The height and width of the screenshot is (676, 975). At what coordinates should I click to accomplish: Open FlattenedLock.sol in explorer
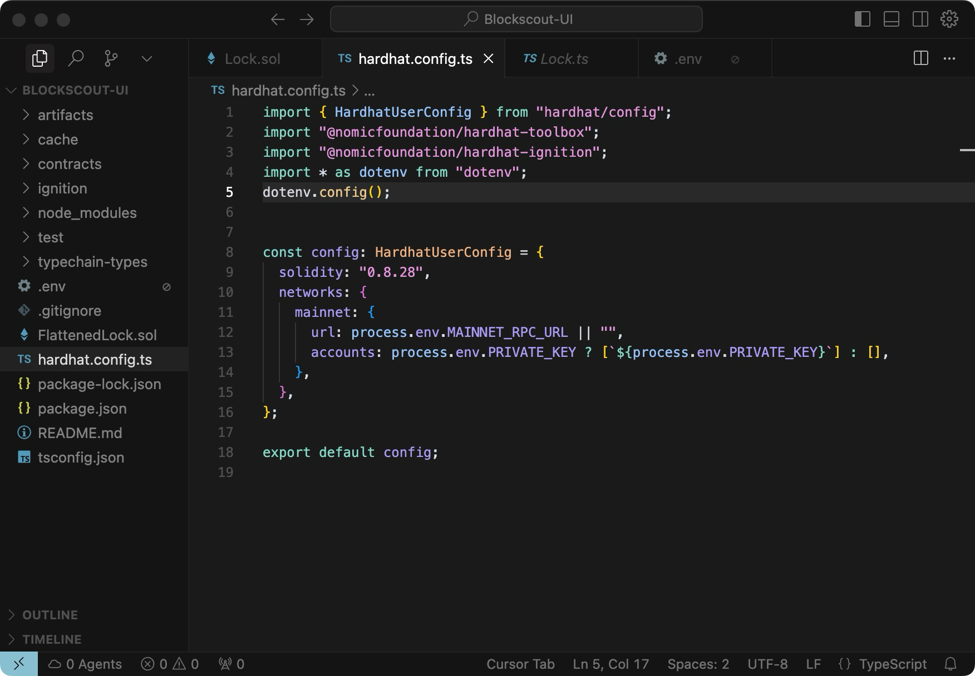[x=94, y=335]
